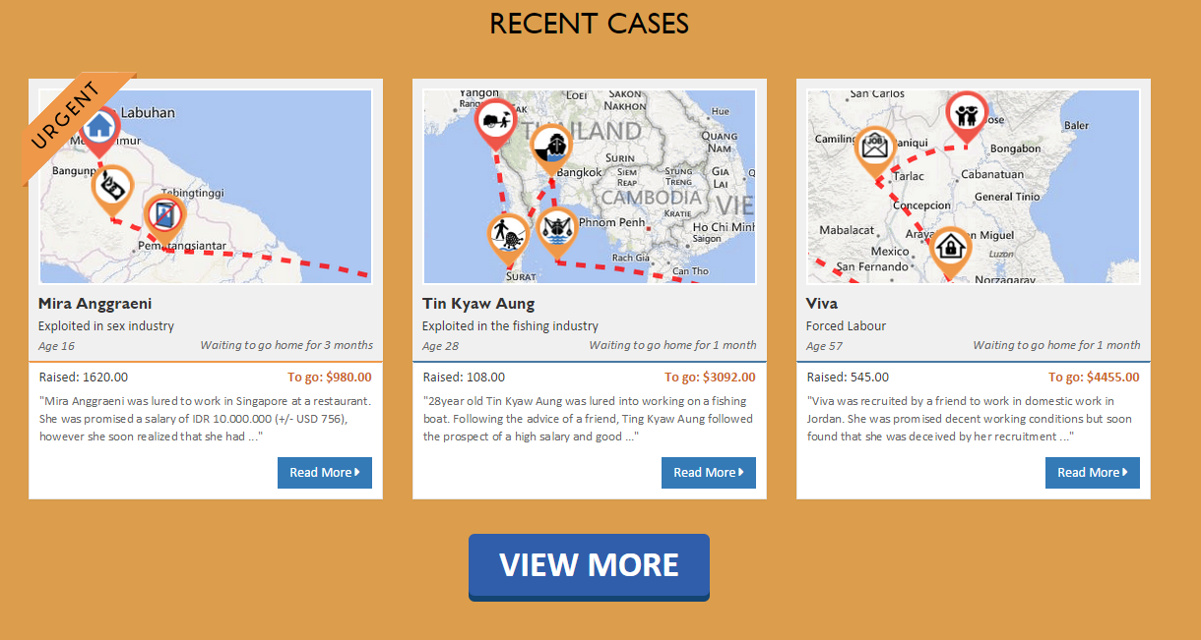Open Read More for Tin Kyaw Aung
1201x640 pixels.
coord(709,473)
